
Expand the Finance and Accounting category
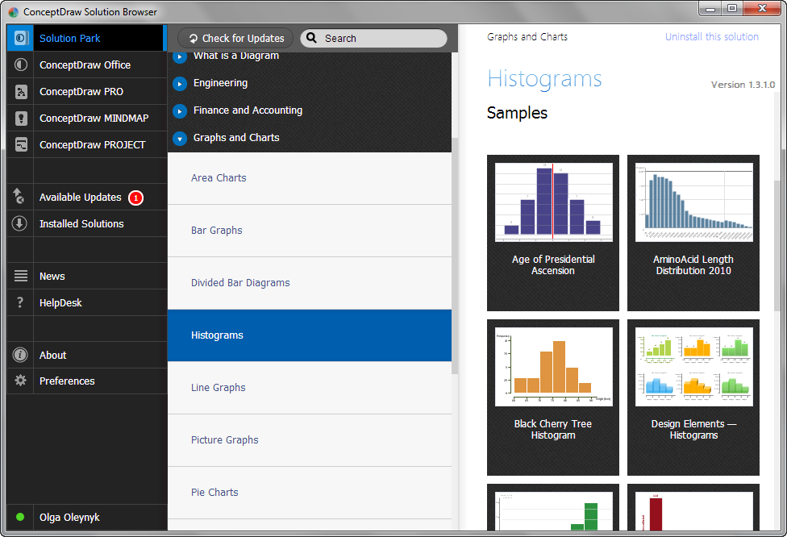pyautogui.click(x=180, y=110)
